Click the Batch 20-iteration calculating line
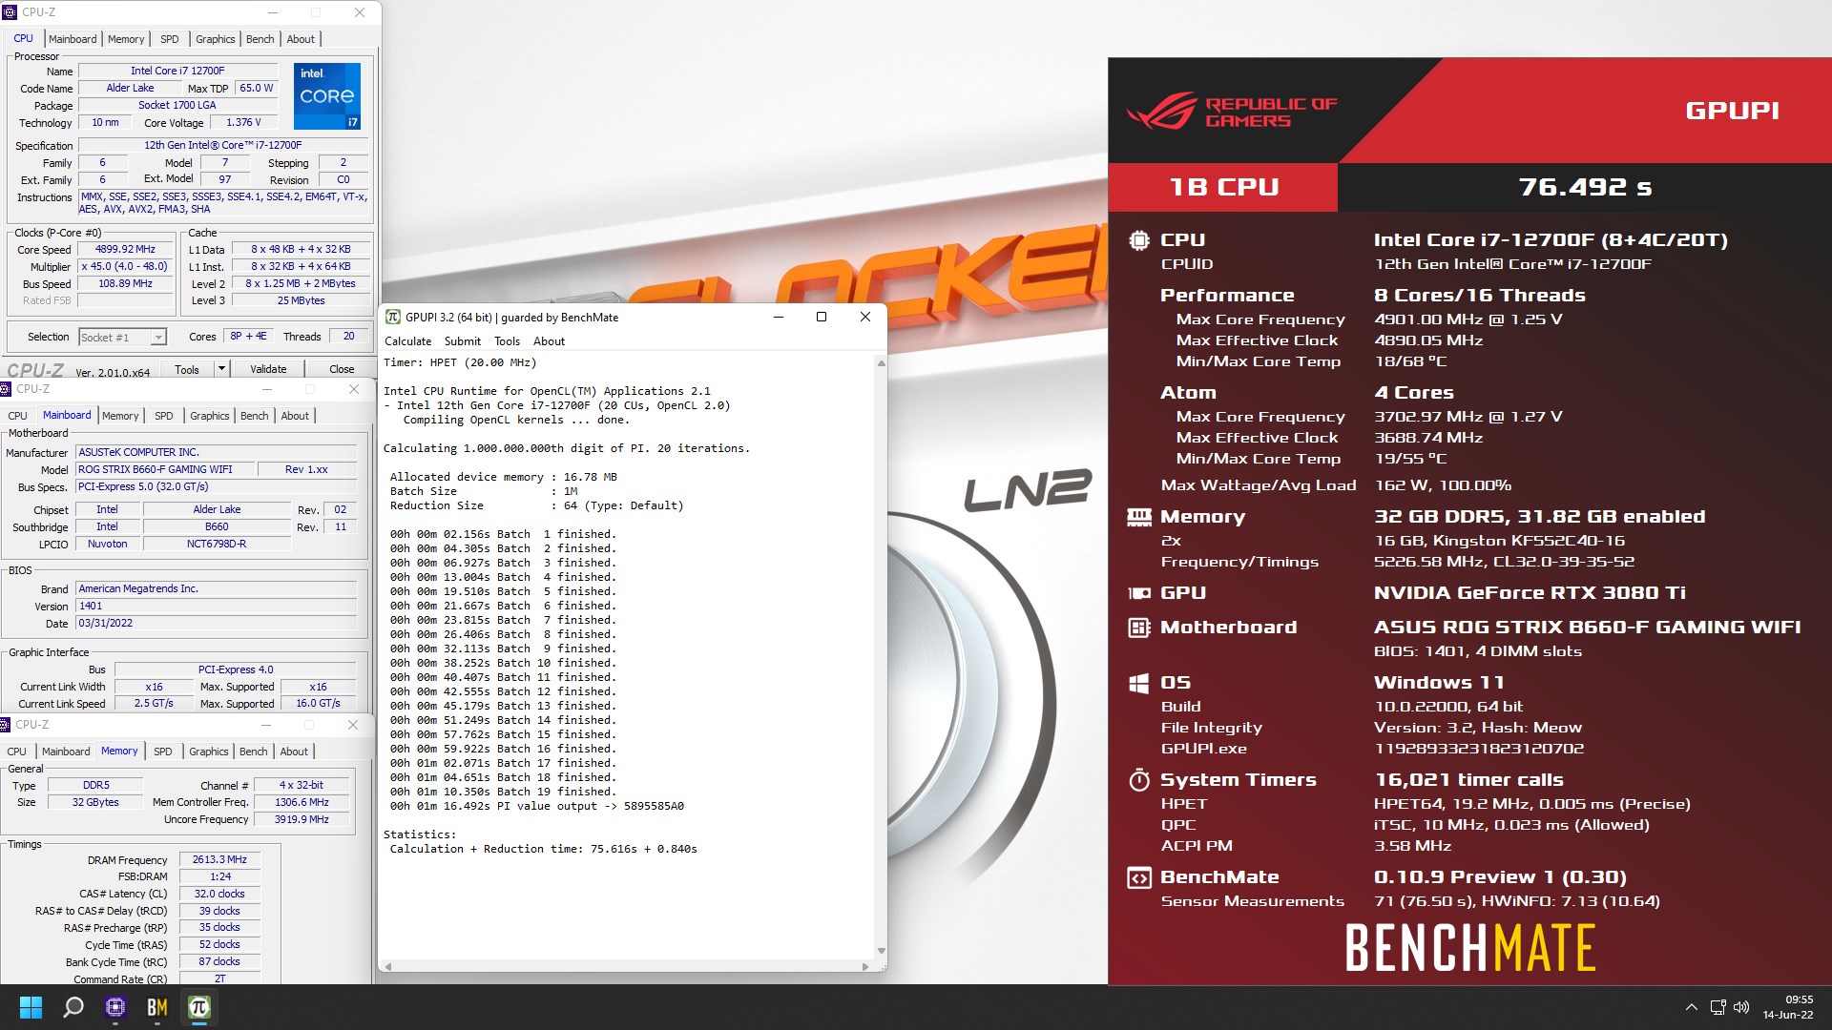This screenshot has height=1030, width=1832. click(x=566, y=448)
